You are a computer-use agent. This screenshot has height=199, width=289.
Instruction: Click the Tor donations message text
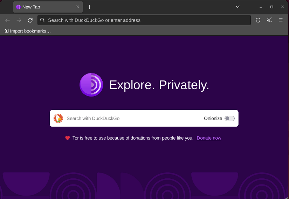click(133, 138)
